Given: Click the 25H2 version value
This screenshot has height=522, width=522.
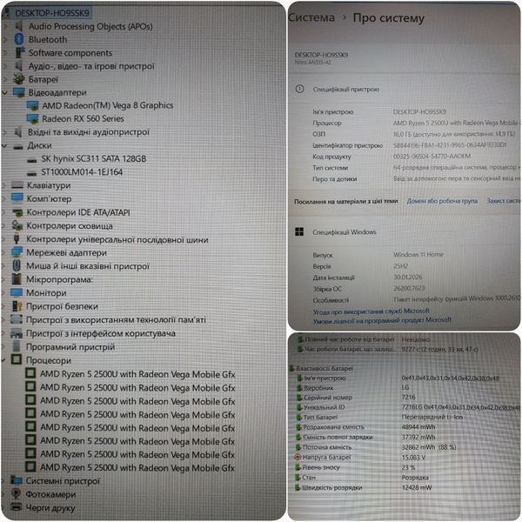Looking at the screenshot, I should (x=401, y=266).
